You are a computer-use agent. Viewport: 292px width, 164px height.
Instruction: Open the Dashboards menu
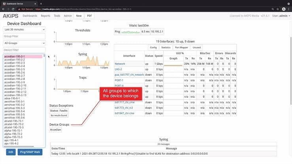(30, 16)
